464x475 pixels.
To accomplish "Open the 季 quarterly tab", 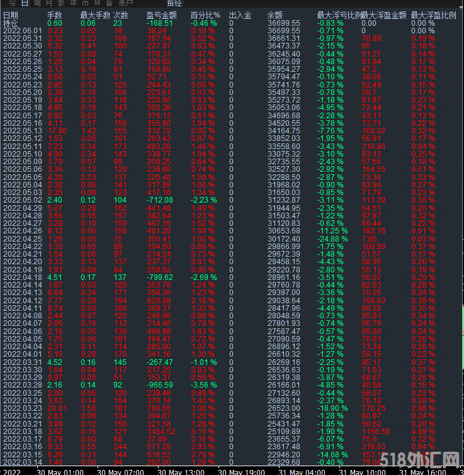I will [62, 4].
